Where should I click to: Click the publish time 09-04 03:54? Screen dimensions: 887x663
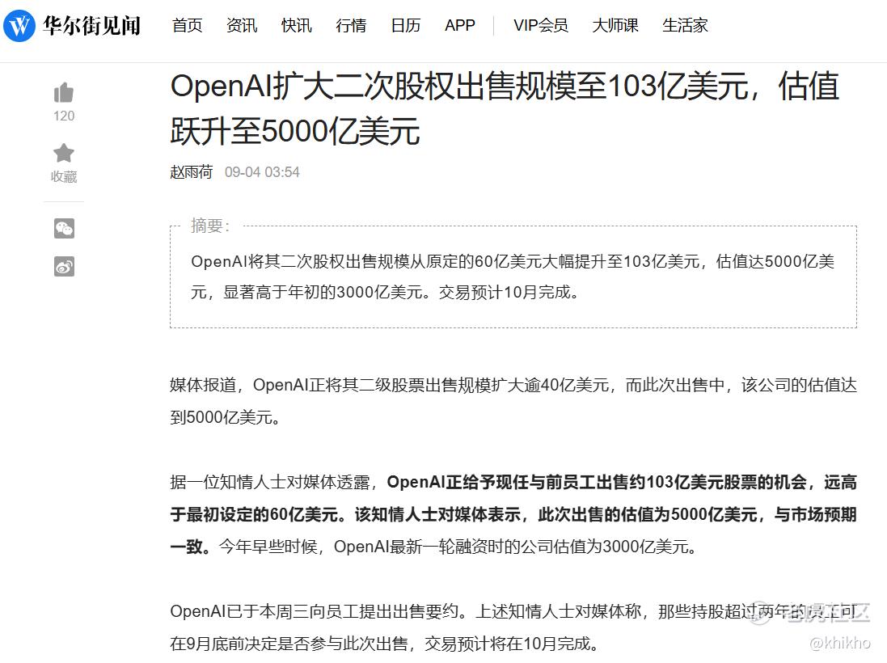point(262,172)
